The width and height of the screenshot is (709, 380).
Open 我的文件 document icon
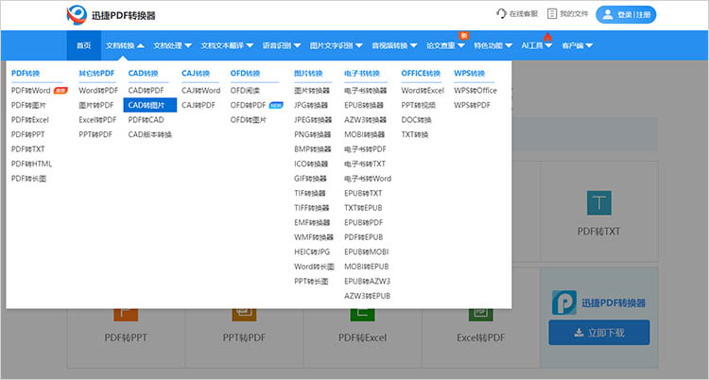click(x=552, y=13)
